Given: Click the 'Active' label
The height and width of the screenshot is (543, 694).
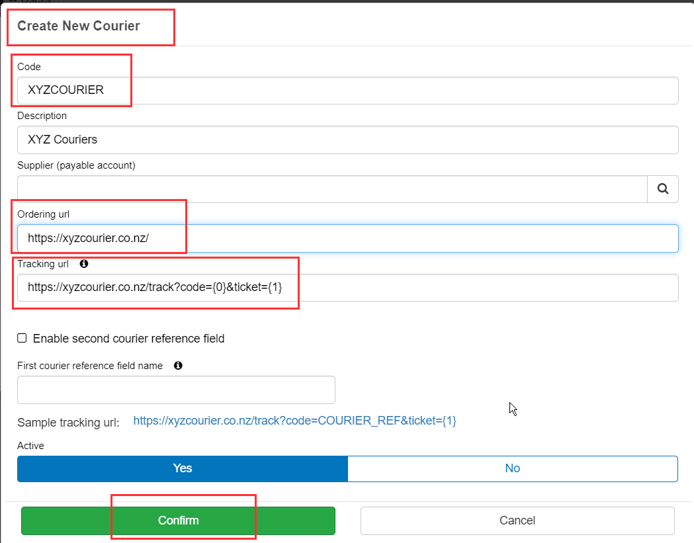Looking at the screenshot, I should point(30,446).
